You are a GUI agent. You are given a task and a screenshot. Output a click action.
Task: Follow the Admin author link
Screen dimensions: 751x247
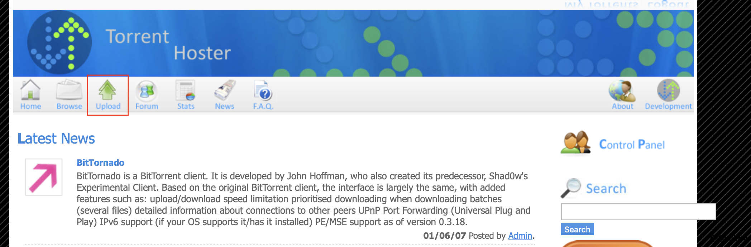520,236
